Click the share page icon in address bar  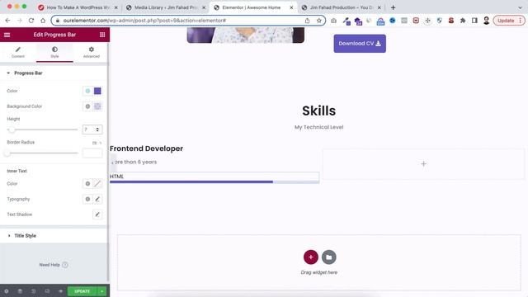pyautogui.click(x=307, y=21)
